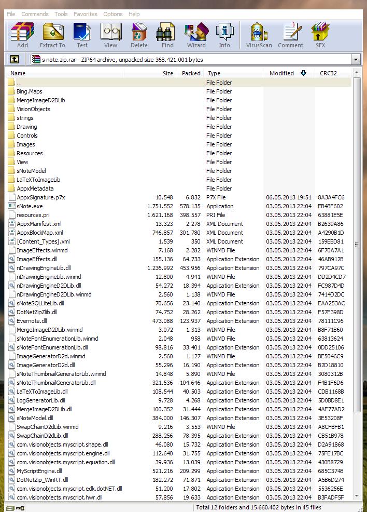Viewport: 367px width, 512px height.
Task: Select the AppxSignature.p7x file icon
Action: tap(12, 197)
